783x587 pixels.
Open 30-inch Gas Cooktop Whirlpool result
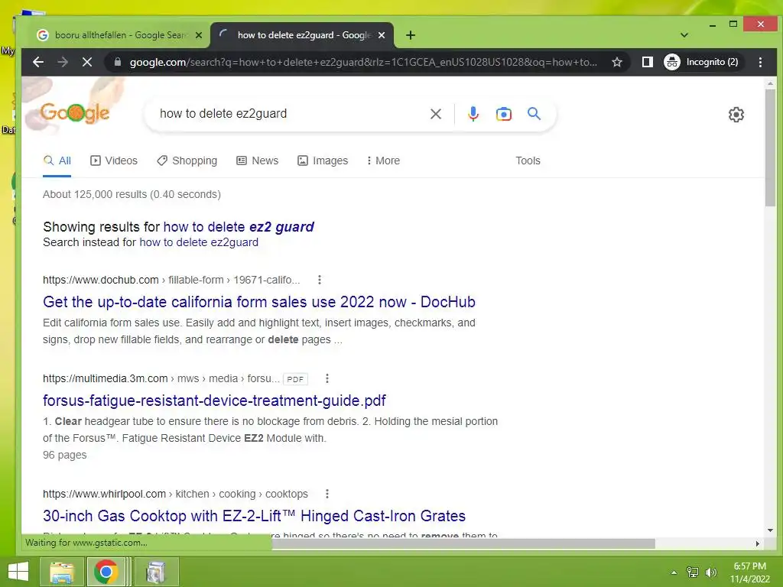[x=254, y=516]
